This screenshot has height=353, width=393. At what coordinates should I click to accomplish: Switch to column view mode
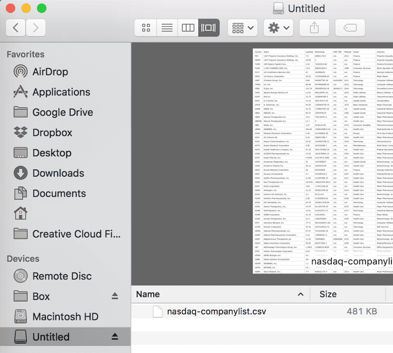click(187, 27)
